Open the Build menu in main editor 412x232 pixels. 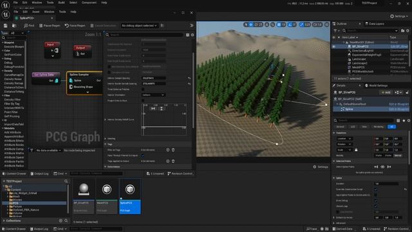click(x=62, y=3)
